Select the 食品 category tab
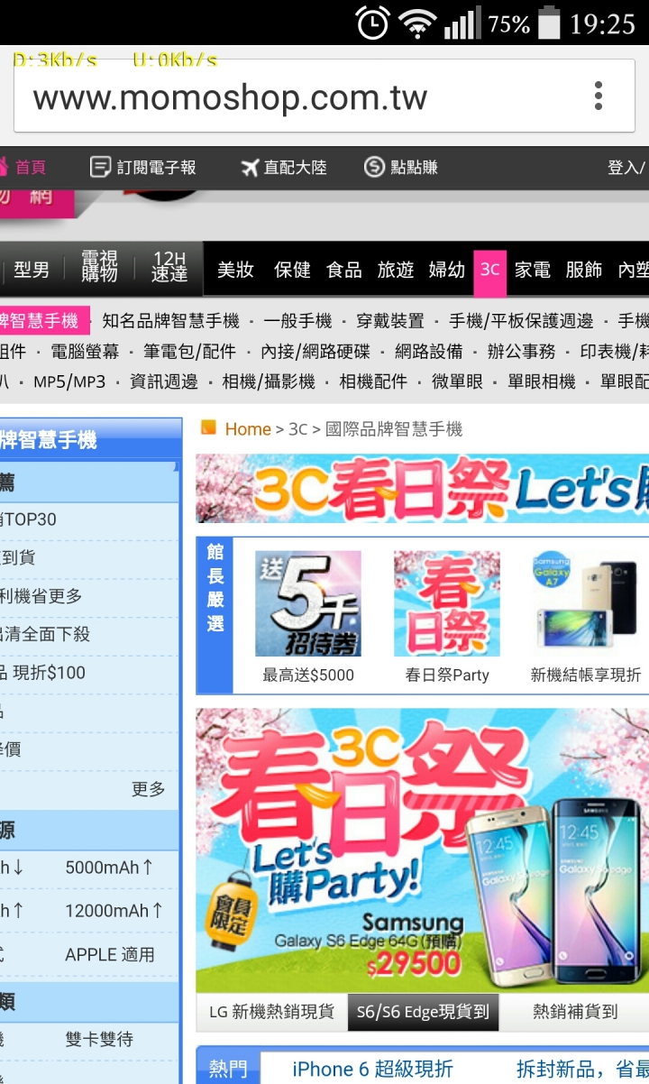 click(343, 269)
